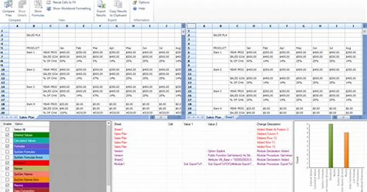The width and height of the screenshot is (367, 192).
Task: Click the green Entered Values color swatch
Action: [31, 135]
